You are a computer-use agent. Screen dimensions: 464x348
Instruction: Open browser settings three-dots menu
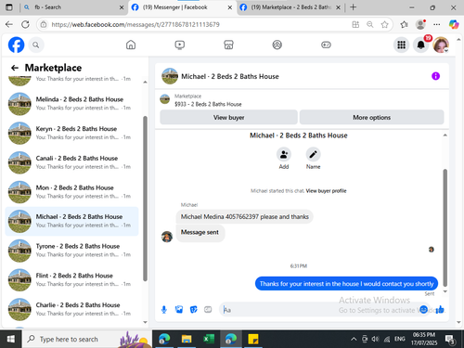point(436,24)
